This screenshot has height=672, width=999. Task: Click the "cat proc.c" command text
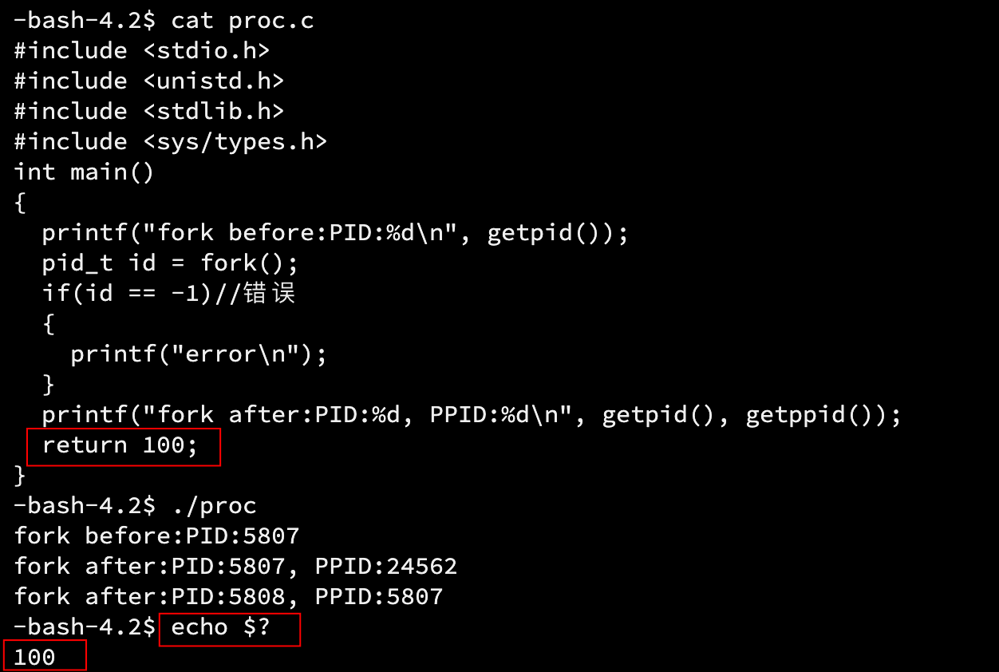tap(243, 21)
